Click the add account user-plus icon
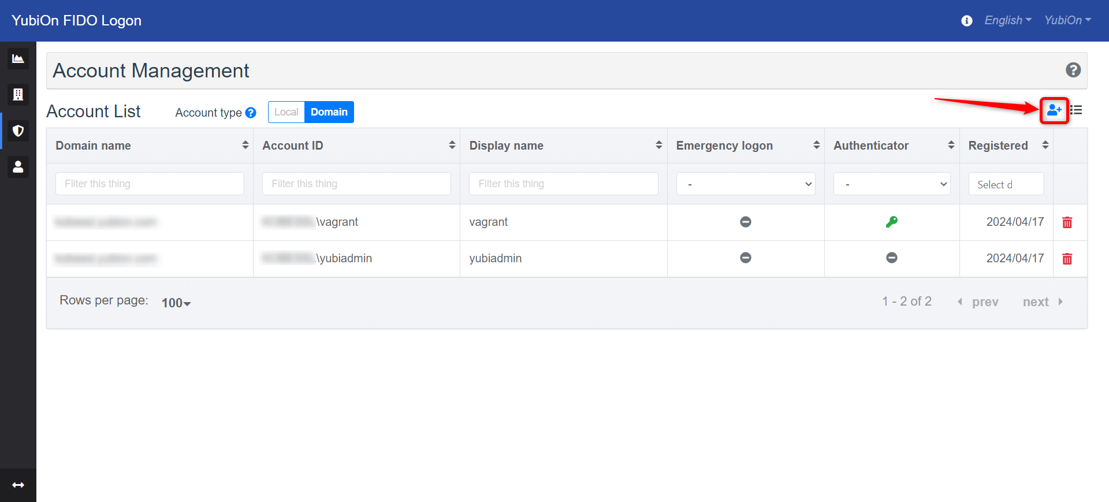The height and width of the screenshot is (502, 1109). coord(1054,110)
